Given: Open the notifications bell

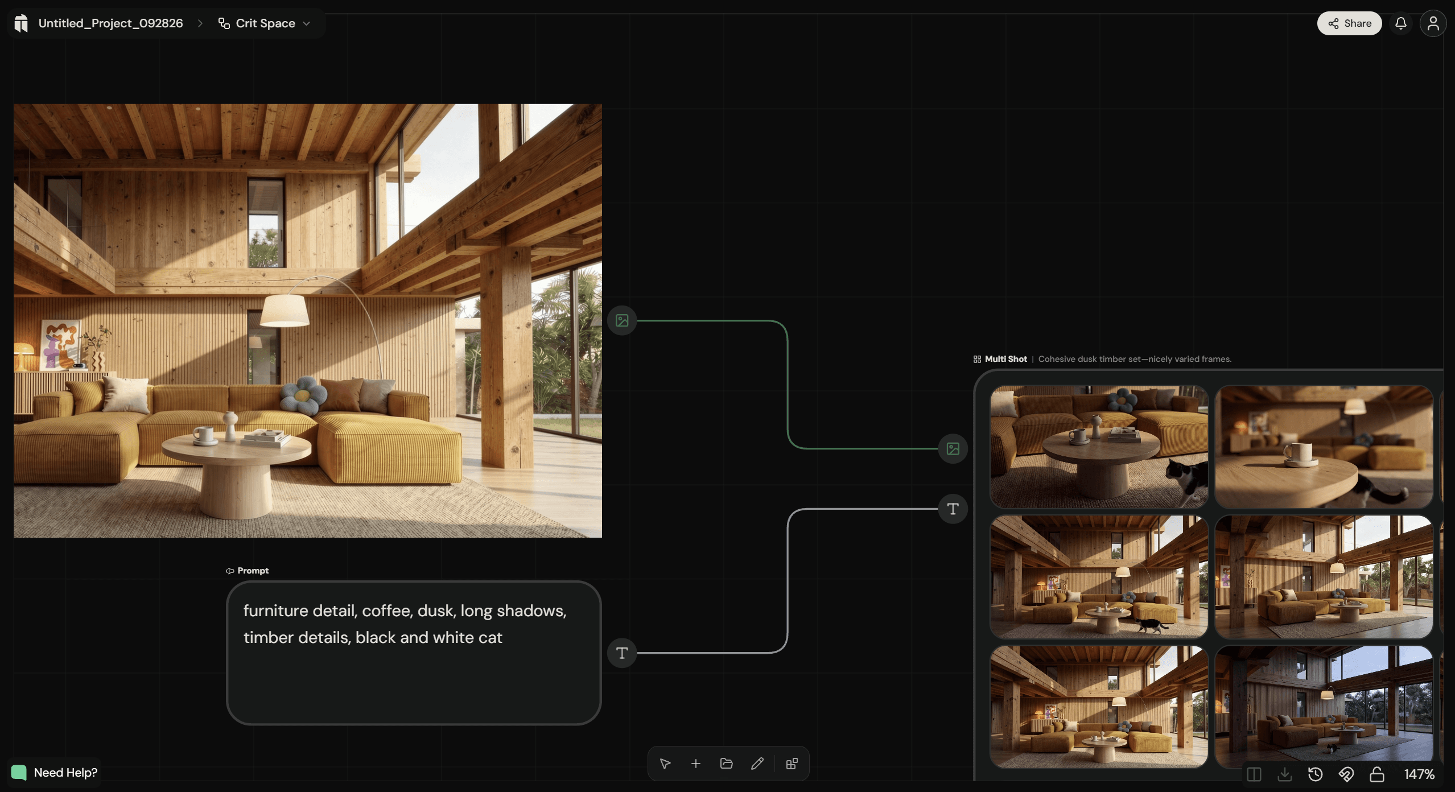Looking at the screenshot, I should (x=1400, y=23).
